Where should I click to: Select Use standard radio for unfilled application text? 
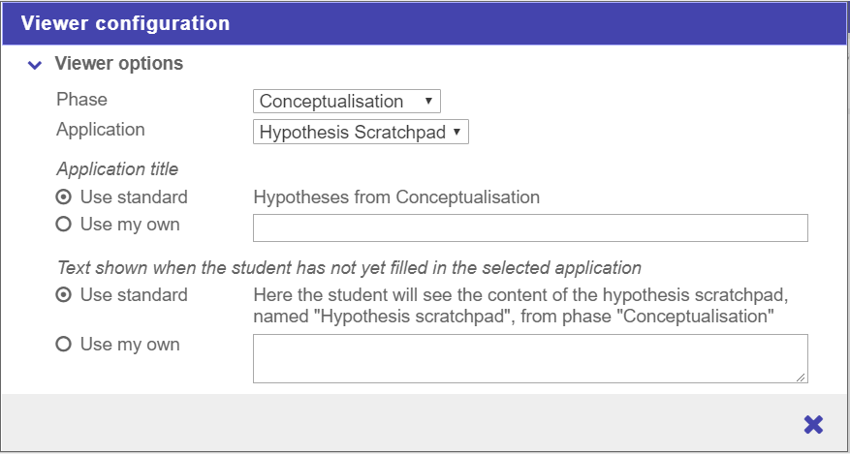tap(64, 295)
